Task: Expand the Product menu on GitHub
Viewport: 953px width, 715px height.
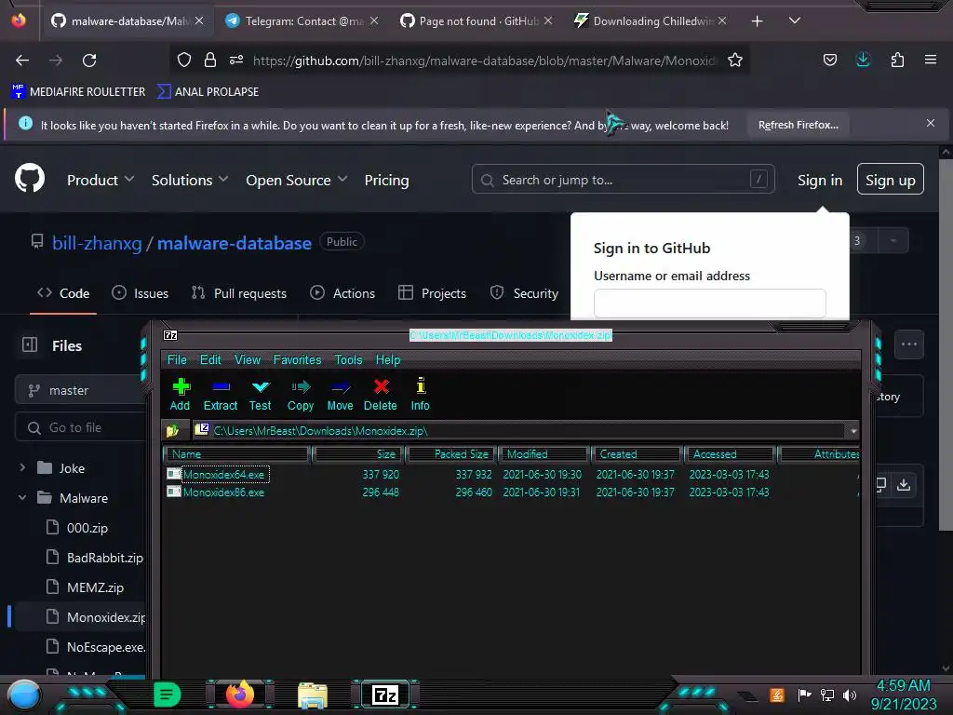Action: pos(101,180)
